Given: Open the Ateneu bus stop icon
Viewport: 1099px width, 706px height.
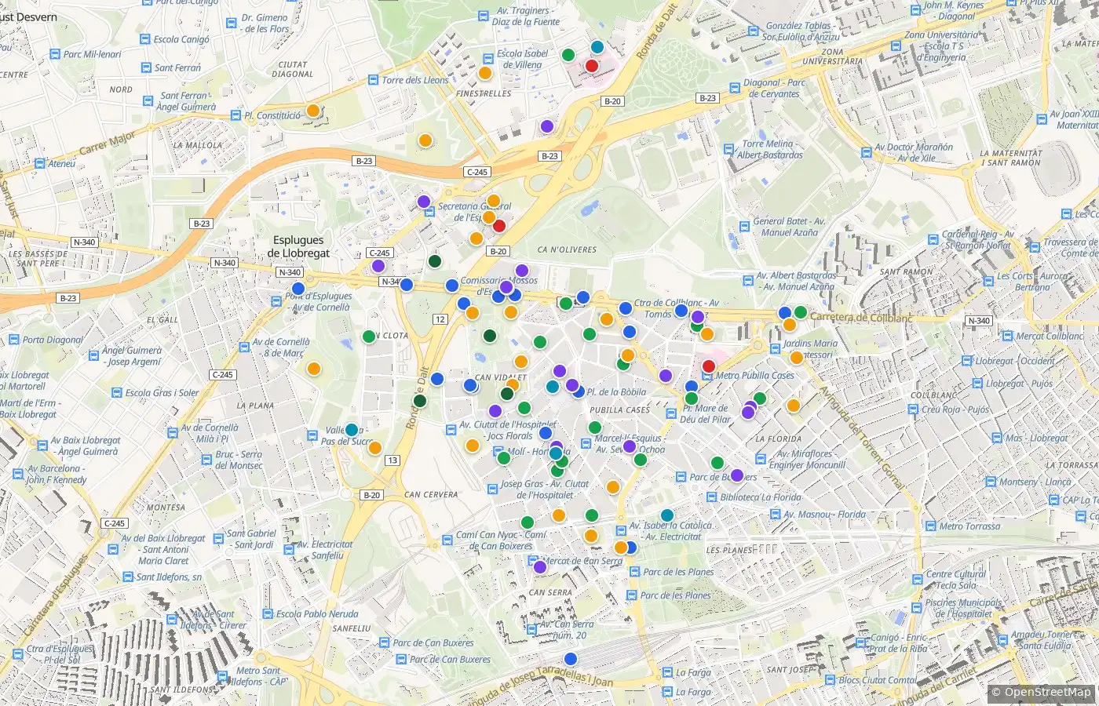Looking at the screenshot, I should (x=39, y=163).
